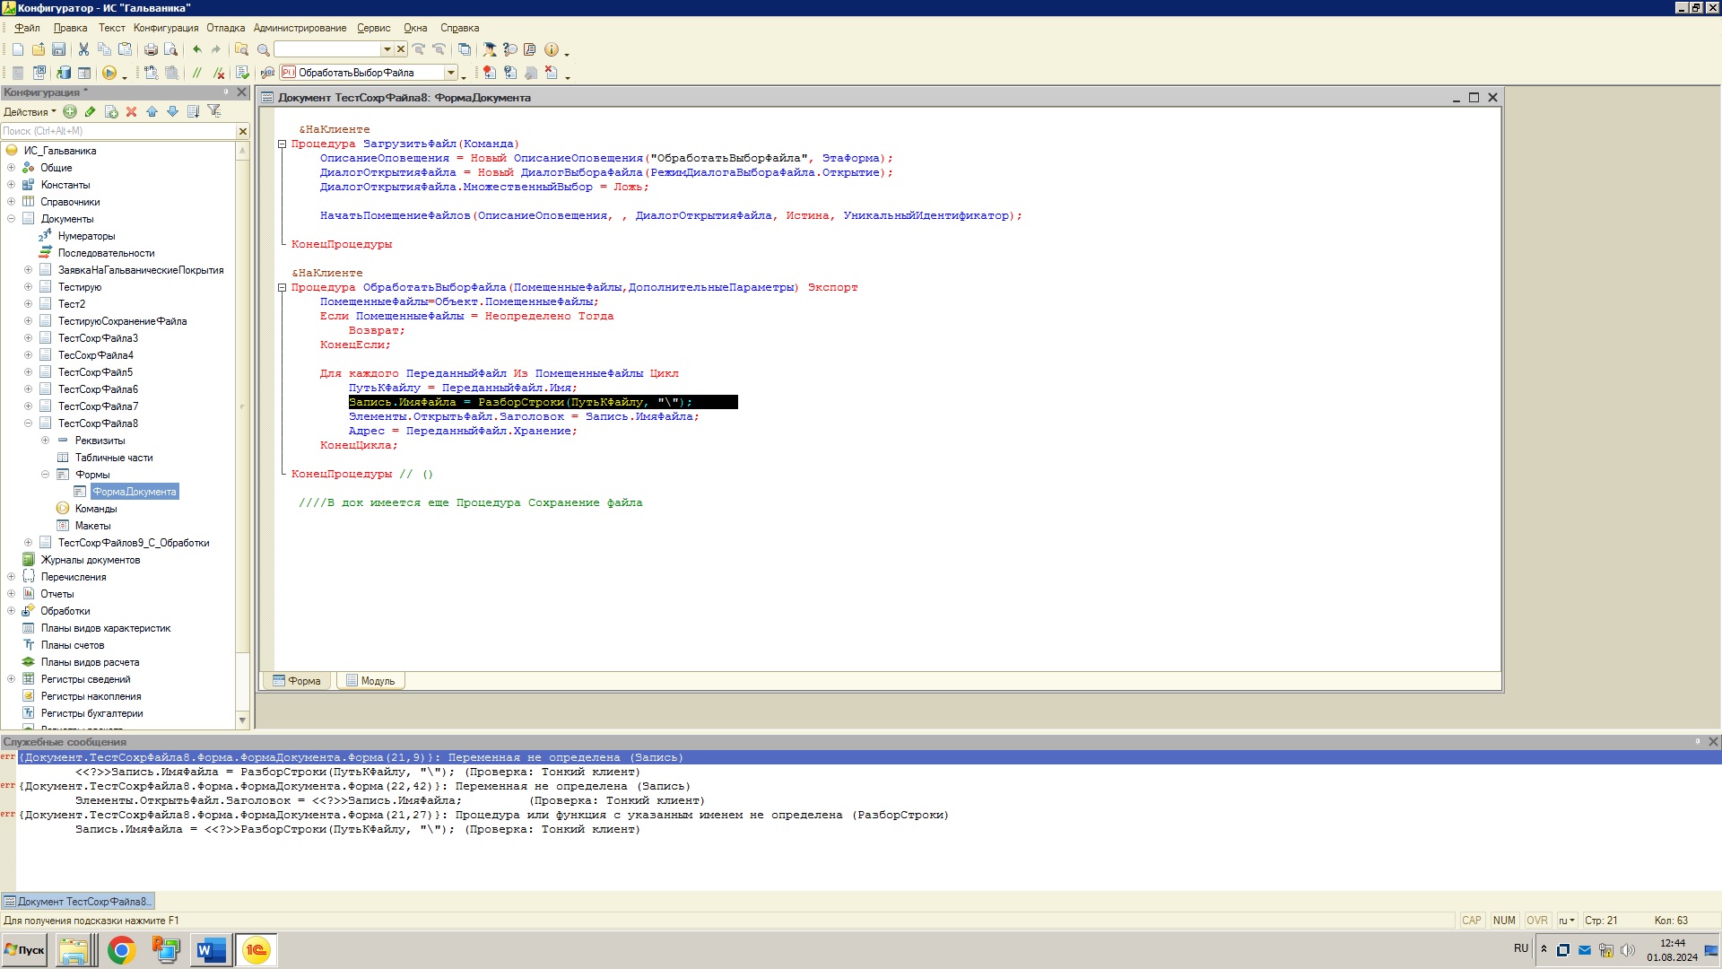Delete object with the red X icon
The image size is (1722, 969).
(131, 111)
